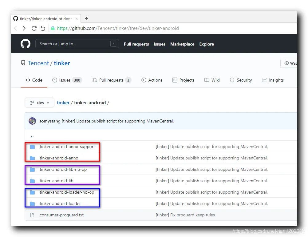The width and height of the screenshot is (308, 237).
Task: Go to parent directory via the two dots
Action: point(32,136)
